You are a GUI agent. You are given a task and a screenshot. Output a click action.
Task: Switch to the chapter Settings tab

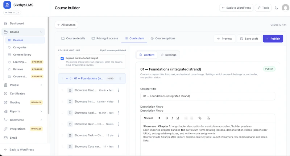tap(169, 55)
